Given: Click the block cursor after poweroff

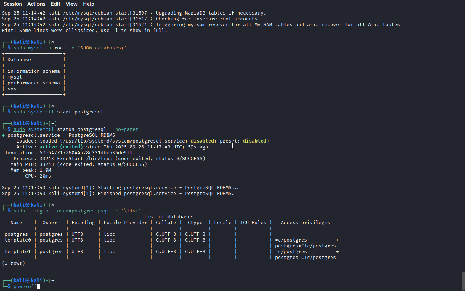Looking at the screenshot, I should click(x=38, y=287).
